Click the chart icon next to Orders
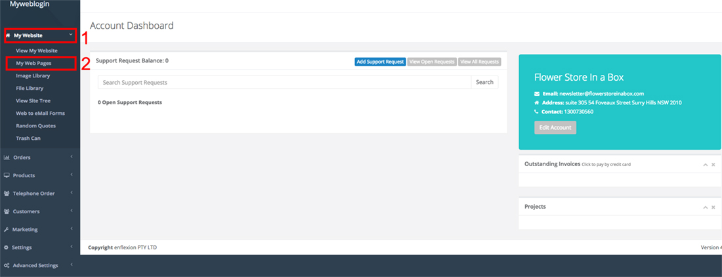This screenshot has height=277, width=722. pyautogui.click(x=7, y=158)
